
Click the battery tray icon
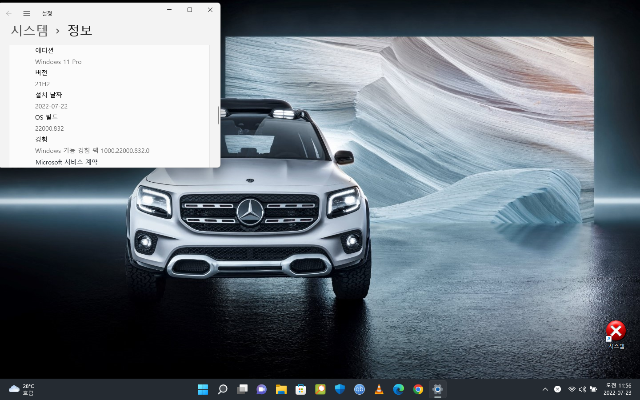click(593, 389)
